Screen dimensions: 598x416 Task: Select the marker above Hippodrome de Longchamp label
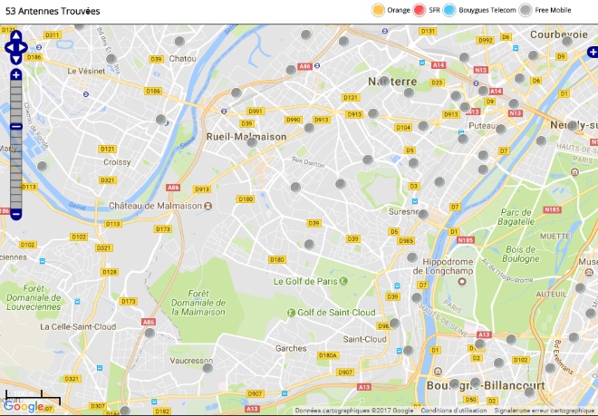click(x=412, y=257)
